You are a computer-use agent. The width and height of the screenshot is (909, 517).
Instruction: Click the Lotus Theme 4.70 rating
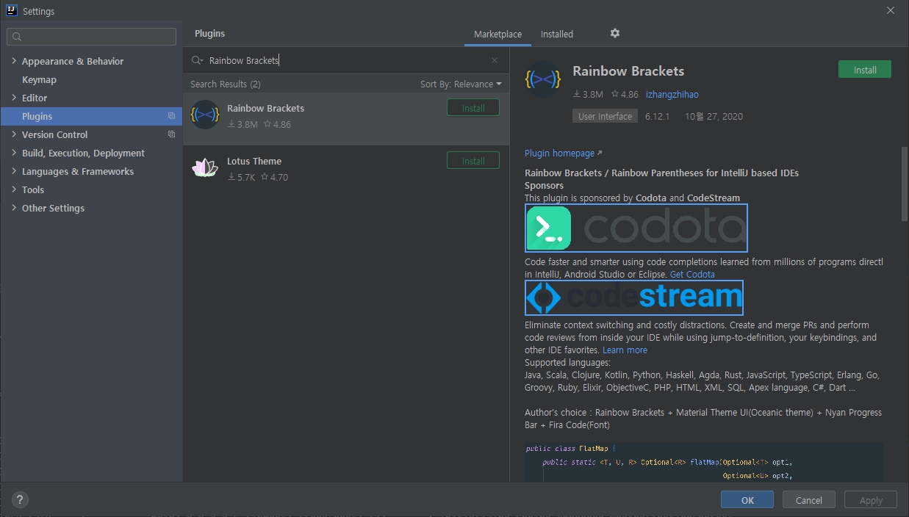click(275, 177)
